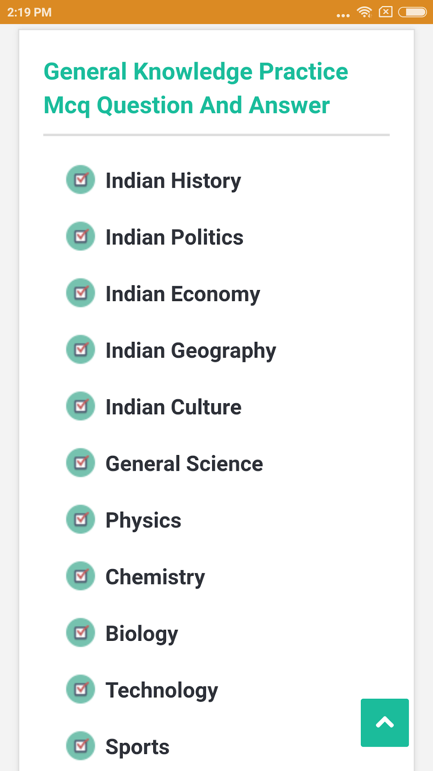
Task: Expand the General Science section
Action: pyautogui.click(x=184, y=463)
